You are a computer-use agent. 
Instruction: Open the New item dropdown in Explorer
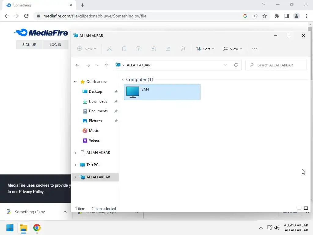[x=87, y=49]
